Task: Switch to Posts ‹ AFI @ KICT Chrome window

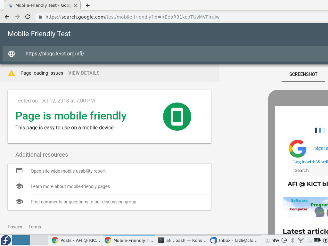Action: click(76, 240)
